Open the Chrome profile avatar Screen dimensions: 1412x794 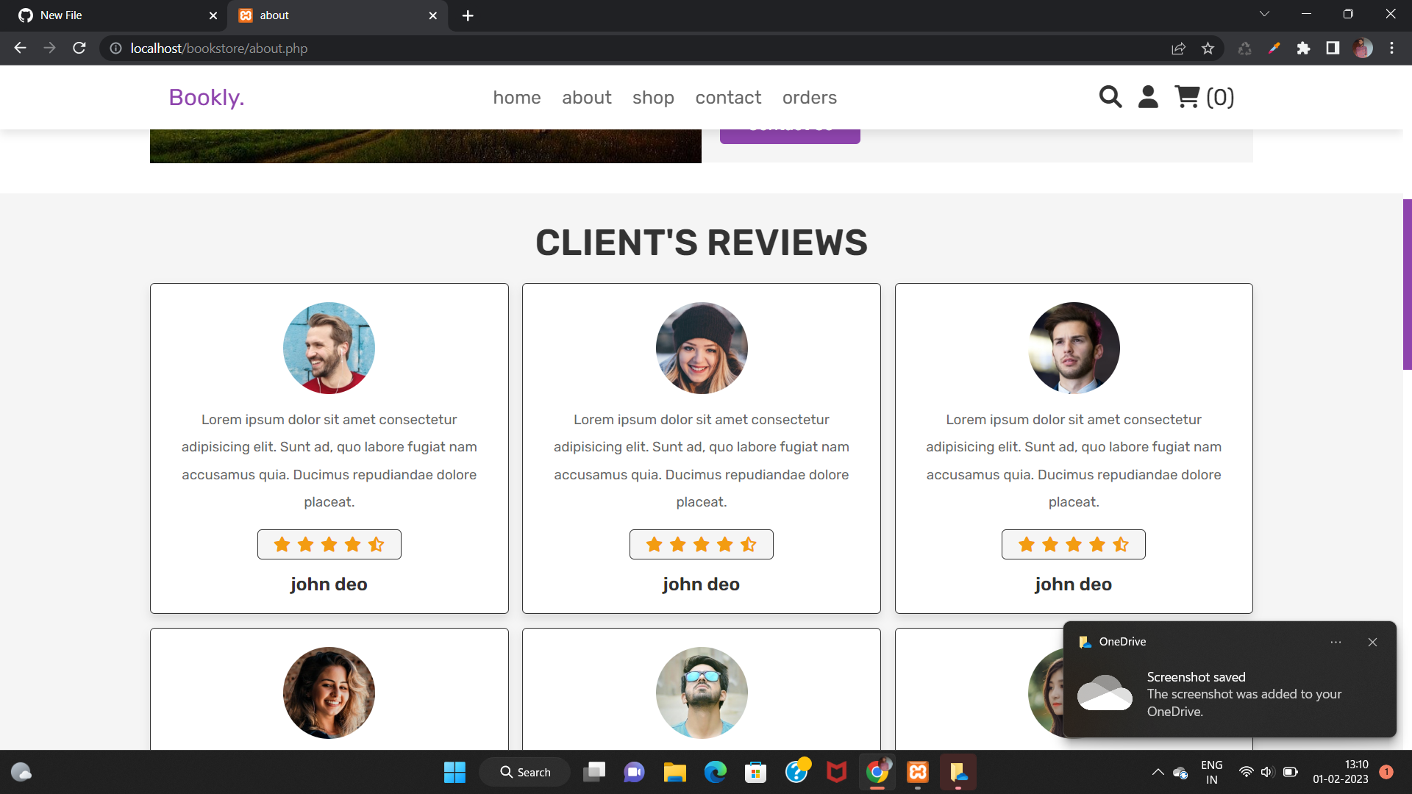click(1363, 49)
